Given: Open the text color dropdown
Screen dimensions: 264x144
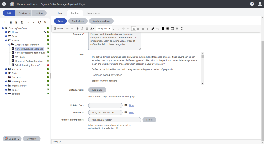Looking at the screenshot, I should coord(92,29).
